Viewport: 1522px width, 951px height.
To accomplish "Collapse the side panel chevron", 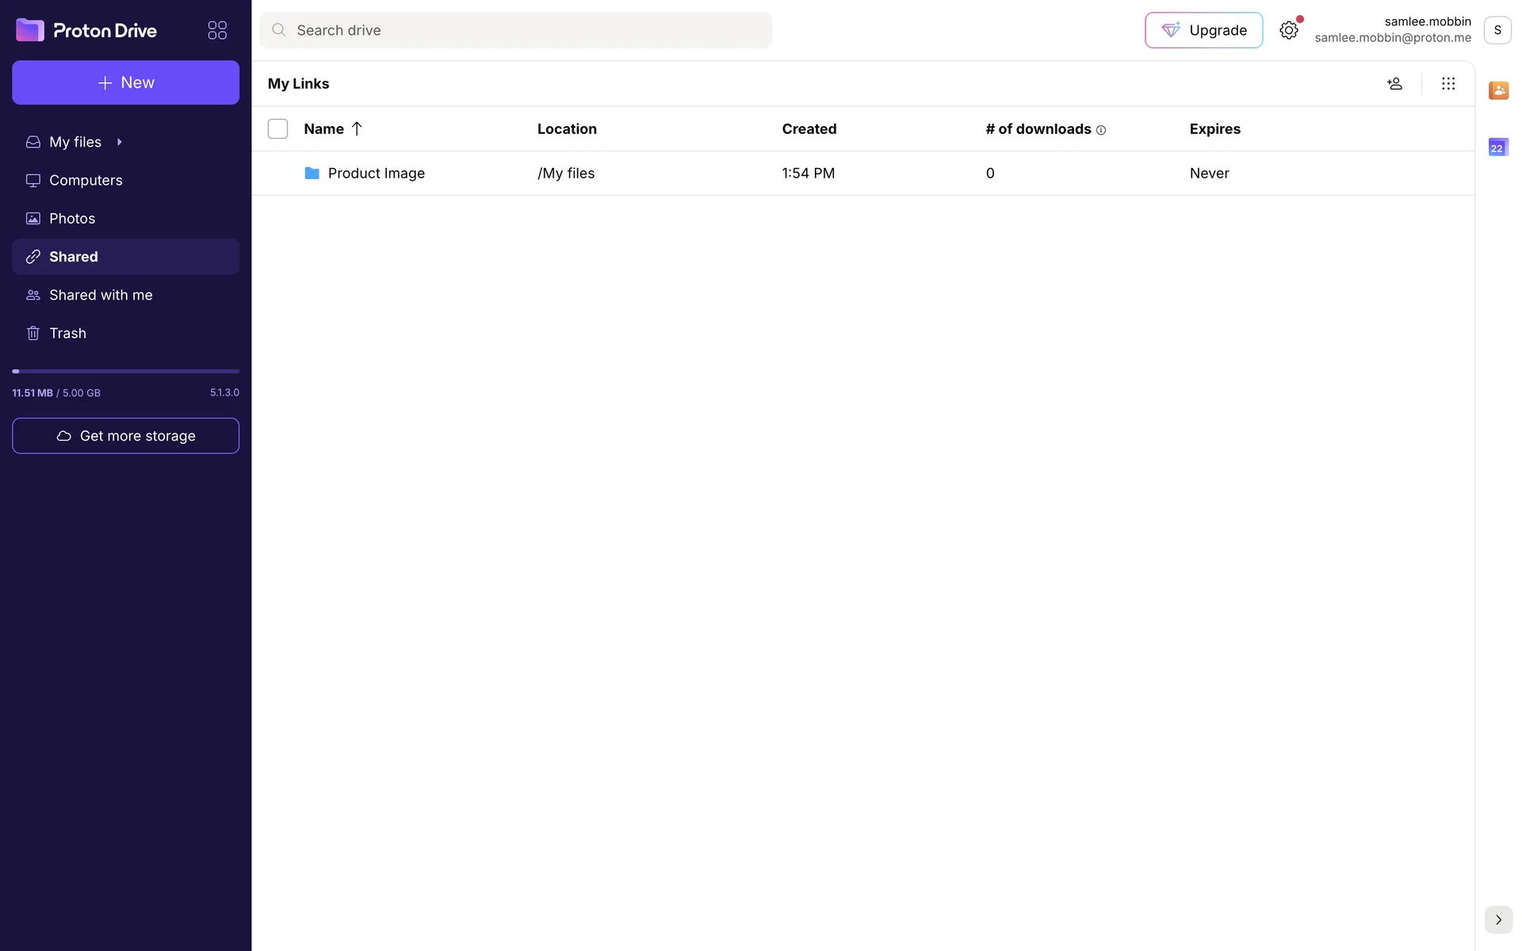I will pos(1497,919).
